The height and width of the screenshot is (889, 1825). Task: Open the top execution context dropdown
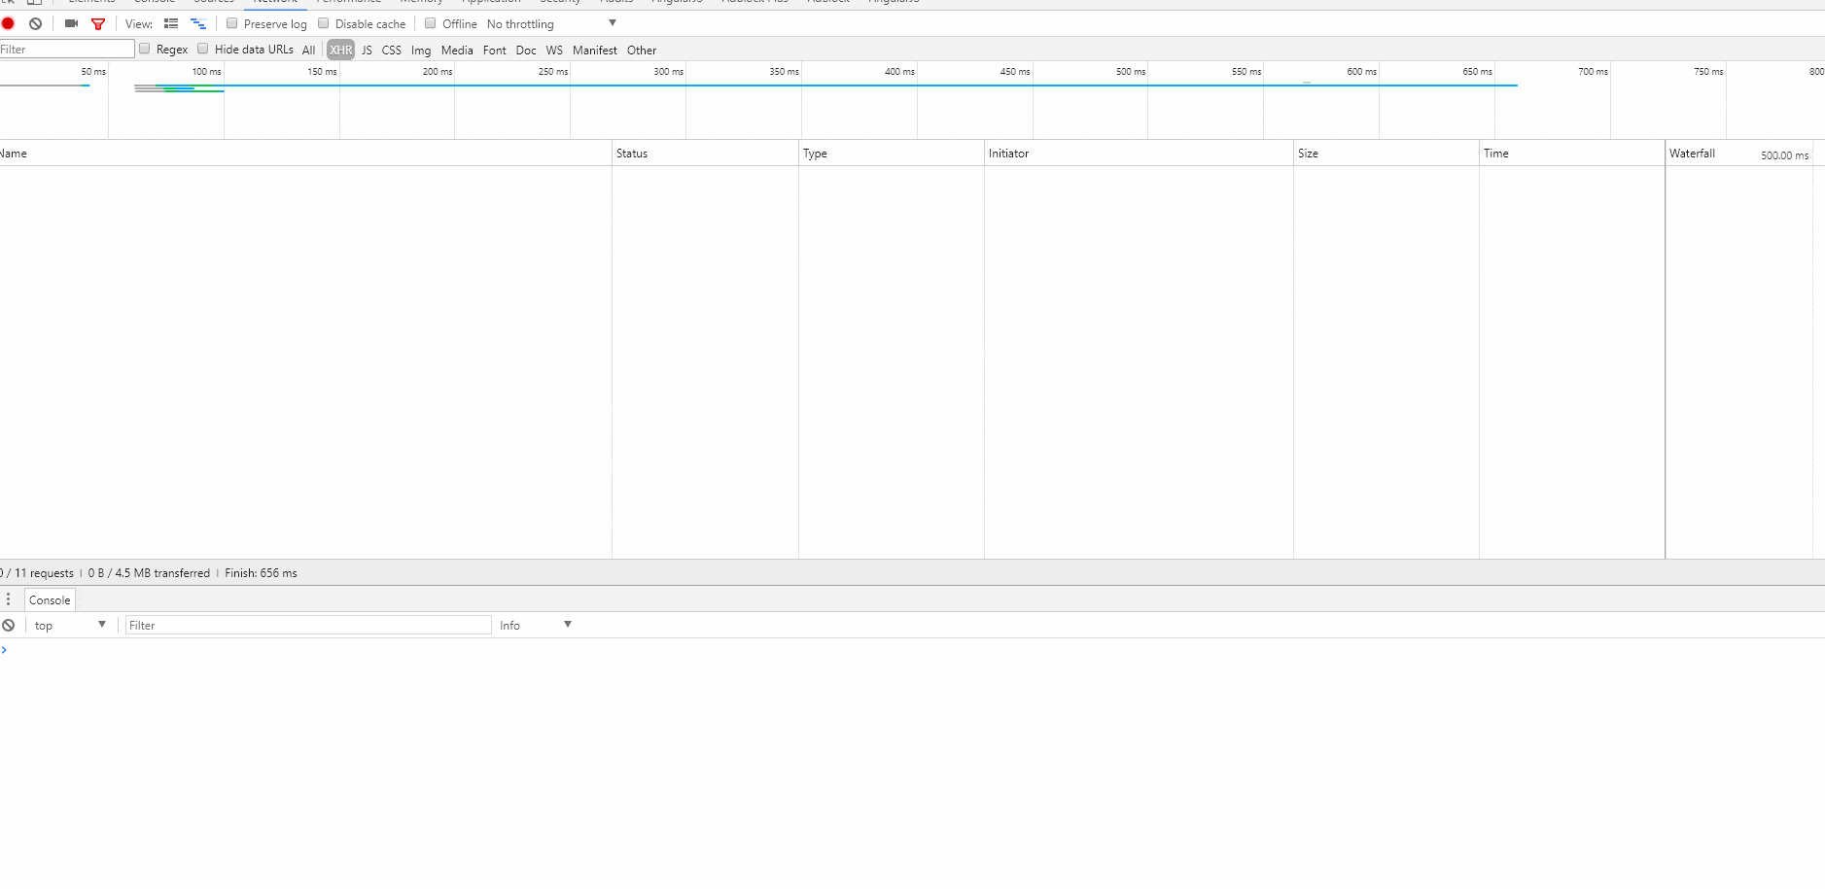coord(70,625)
